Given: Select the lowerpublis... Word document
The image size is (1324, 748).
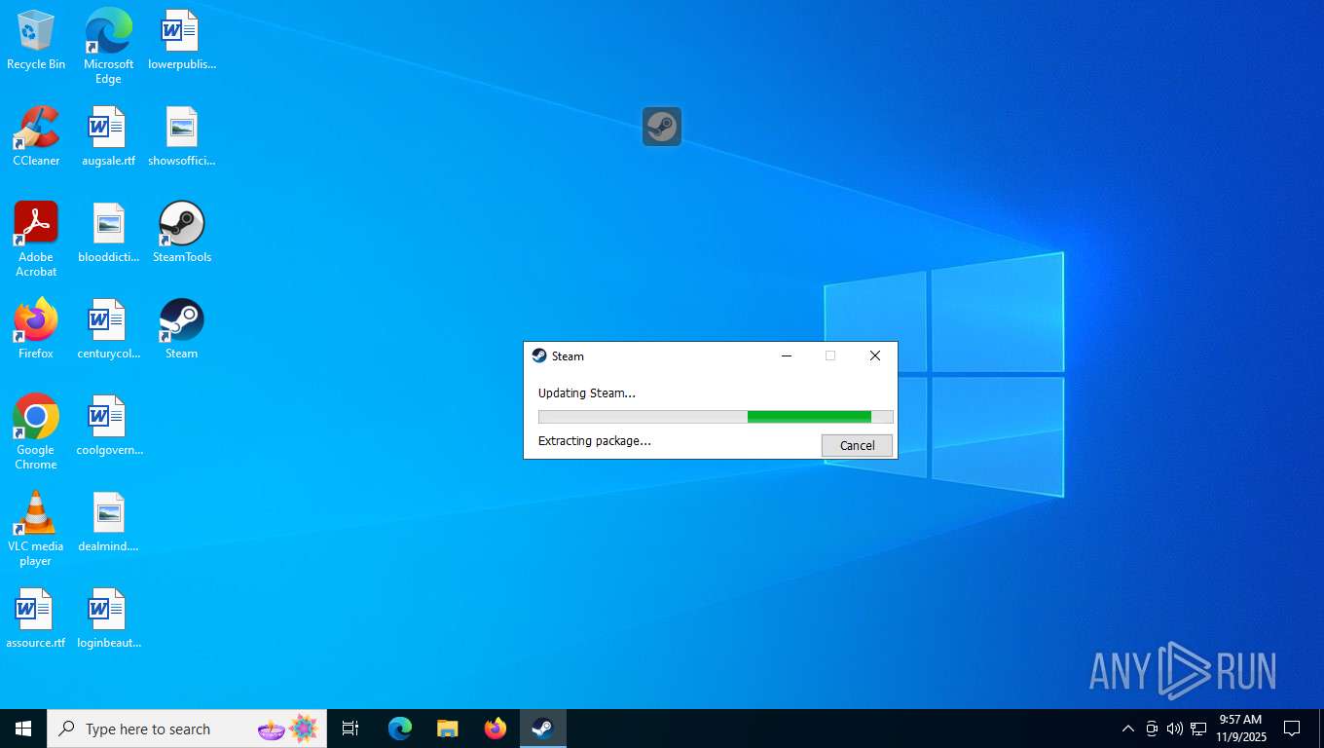Looking at the screenshot, I should 181,40.
